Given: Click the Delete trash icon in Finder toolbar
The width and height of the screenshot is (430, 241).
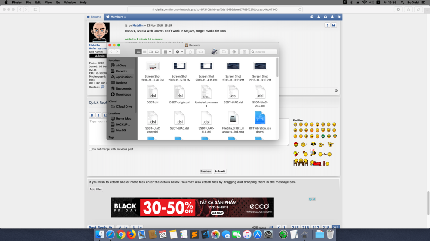Looking at the screenshot, I should [244, 52].
